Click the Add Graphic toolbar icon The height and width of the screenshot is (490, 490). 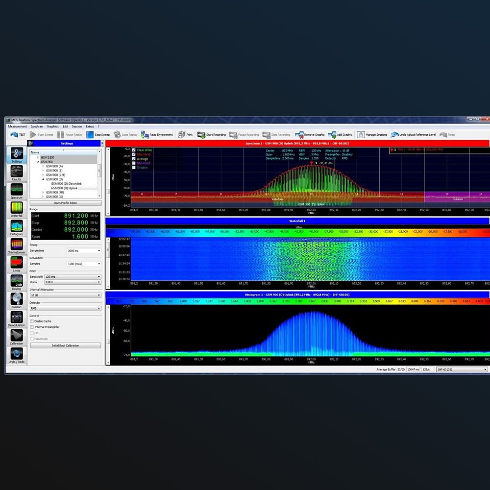pyautogui.click(x=332, y=135)
